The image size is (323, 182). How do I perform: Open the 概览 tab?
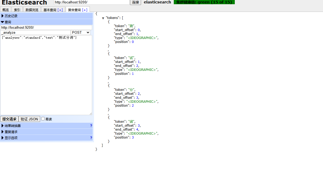click(x=6, y=10)
